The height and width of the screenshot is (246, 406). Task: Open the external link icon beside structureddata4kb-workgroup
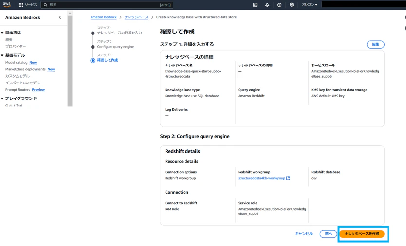[288, 178]
